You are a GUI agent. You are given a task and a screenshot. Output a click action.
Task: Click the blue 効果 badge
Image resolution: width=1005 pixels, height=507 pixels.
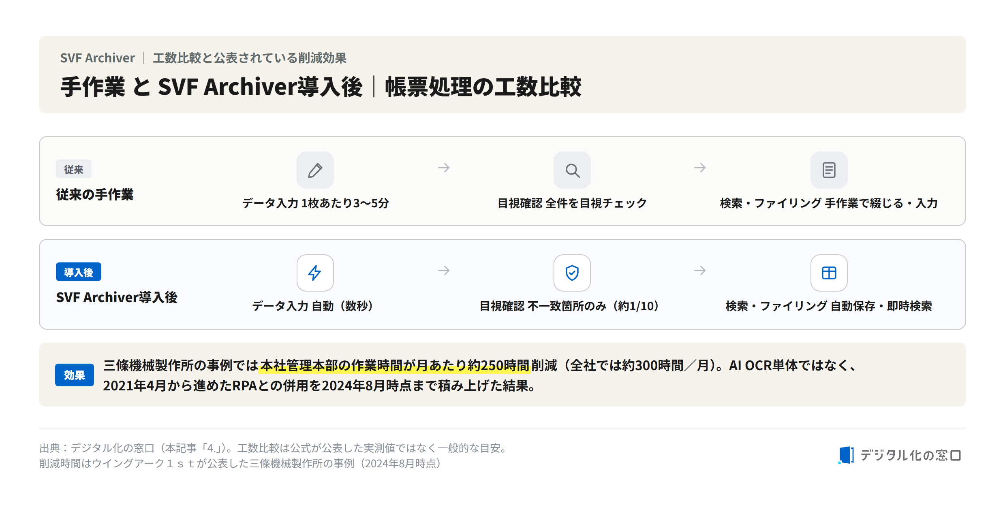click(75, 375)
